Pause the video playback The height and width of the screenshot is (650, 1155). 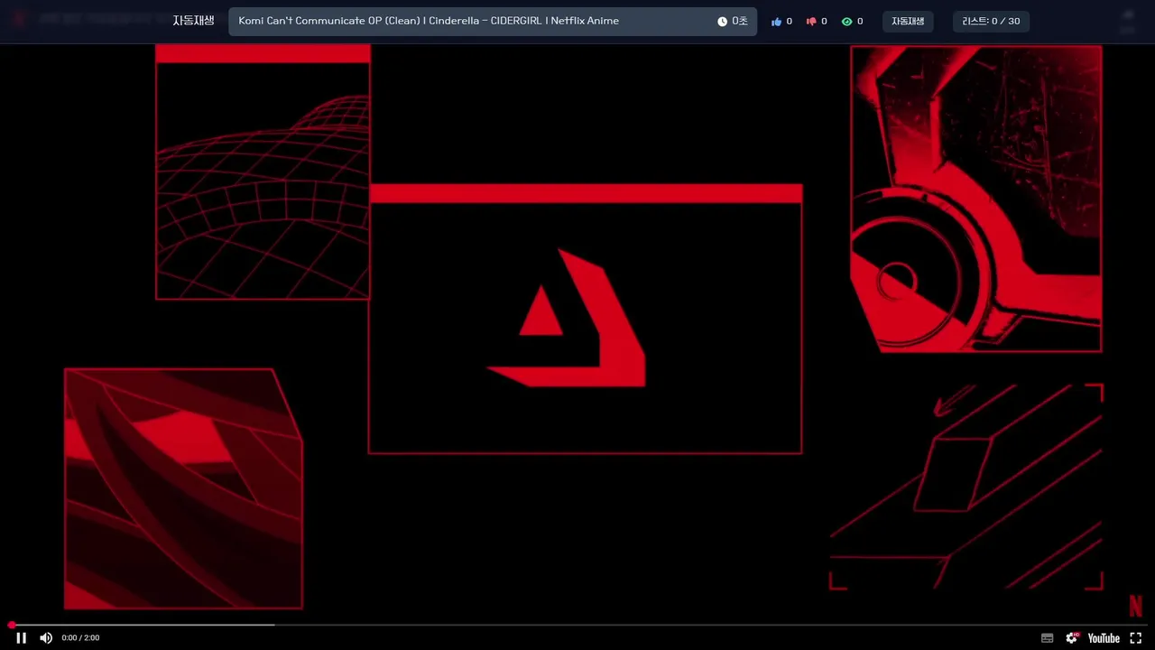pyautogui.click(x=21, y=638)
